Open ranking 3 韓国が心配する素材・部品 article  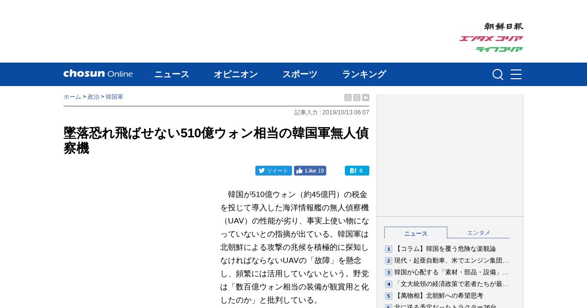tap(452, 272)
